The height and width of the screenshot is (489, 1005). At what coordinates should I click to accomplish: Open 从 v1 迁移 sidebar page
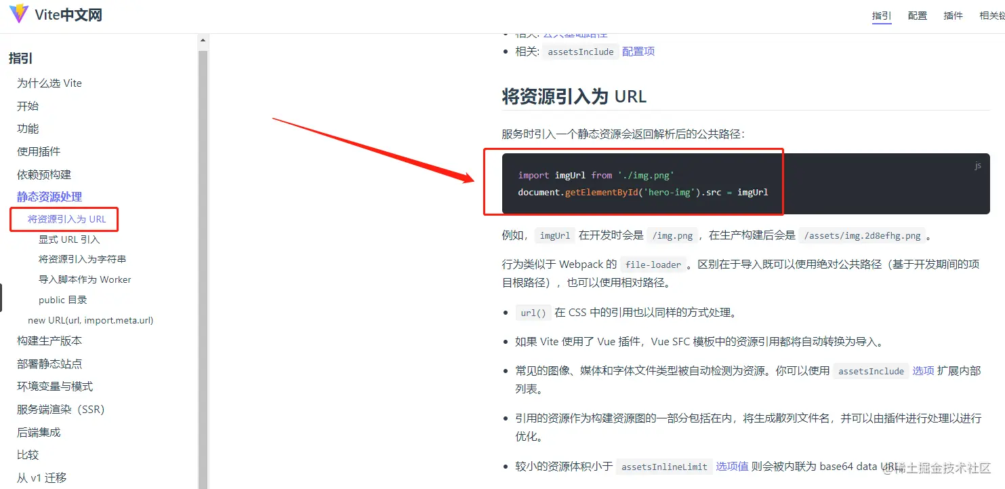click(x=42, y=477)
